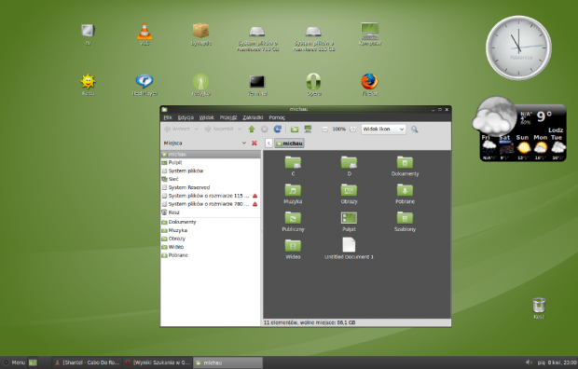Select Sieć in the places sidebar
The height and width of the screenshot is (369, 578).
pos(211,179)
